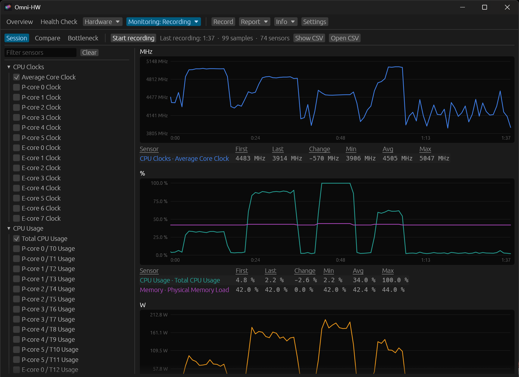Collapse the CPU Usage tree group
The width and height of the screenshot is (519, 377).
tap(9, 228)
